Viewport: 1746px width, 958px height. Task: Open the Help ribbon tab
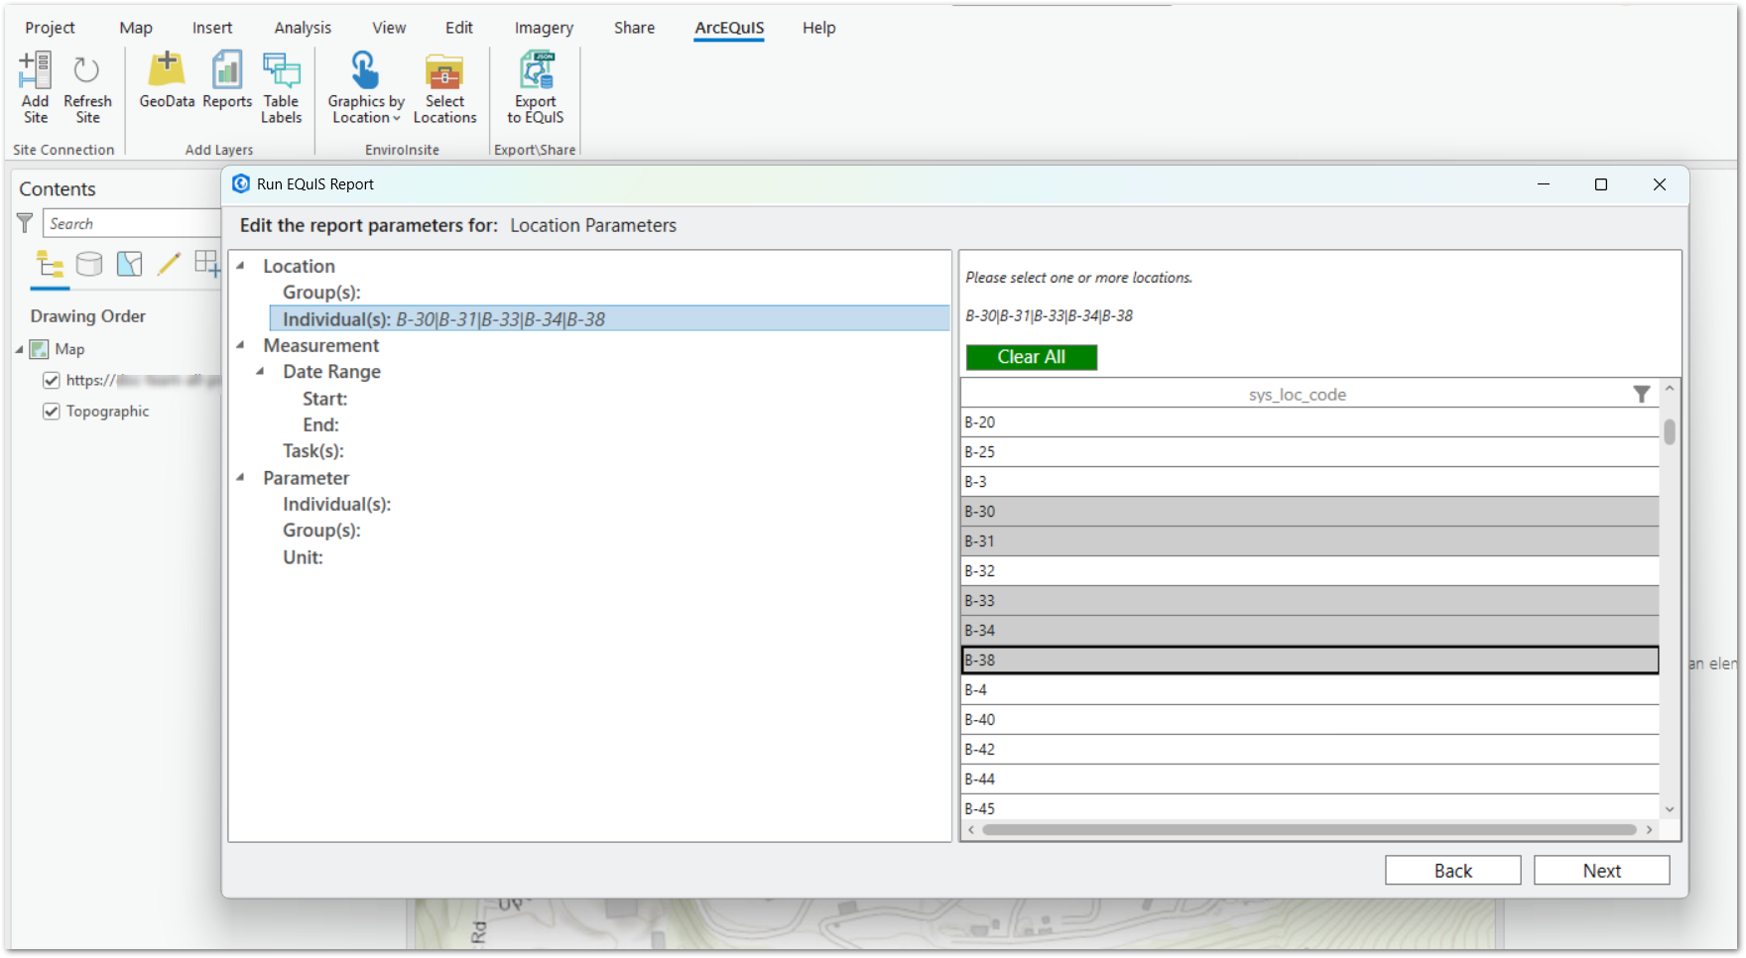[x=819, y=28]
